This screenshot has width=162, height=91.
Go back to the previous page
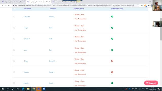pos(2,5)
